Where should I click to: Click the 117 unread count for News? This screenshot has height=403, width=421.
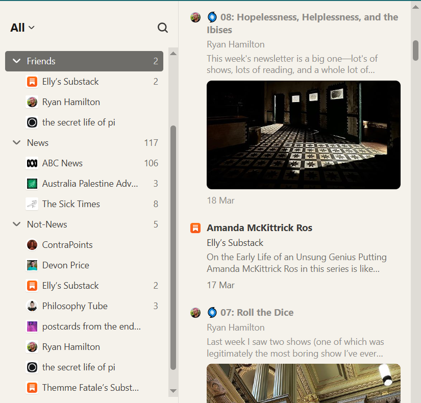(151, 143)
